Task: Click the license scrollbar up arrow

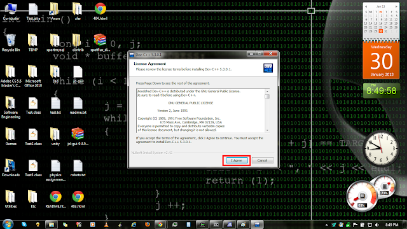Action: (x=267, y=92)
